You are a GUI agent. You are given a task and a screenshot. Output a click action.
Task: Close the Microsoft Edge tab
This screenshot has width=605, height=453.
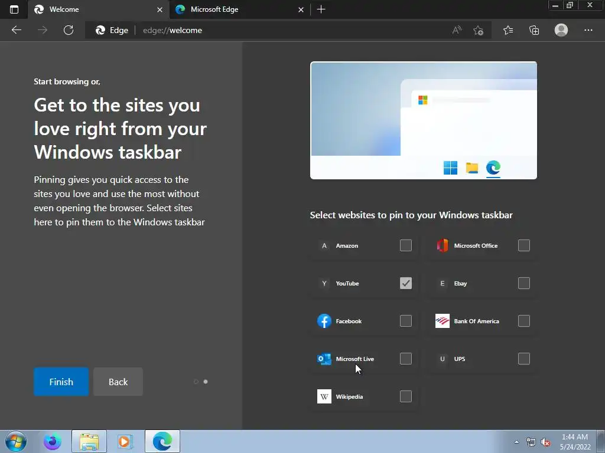click(301, 9)
